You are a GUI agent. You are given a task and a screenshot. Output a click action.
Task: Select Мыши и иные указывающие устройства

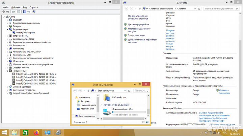(33, 64)
